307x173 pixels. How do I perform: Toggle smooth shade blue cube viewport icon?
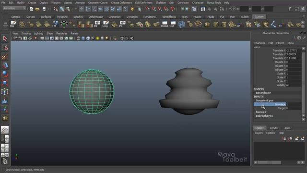point(83,38)
